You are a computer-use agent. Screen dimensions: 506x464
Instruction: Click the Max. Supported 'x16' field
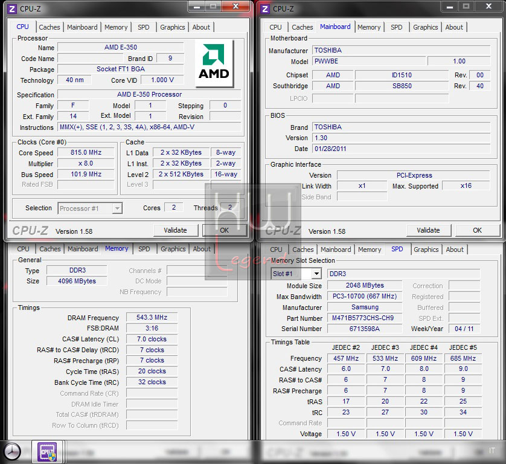pos(466,185)
